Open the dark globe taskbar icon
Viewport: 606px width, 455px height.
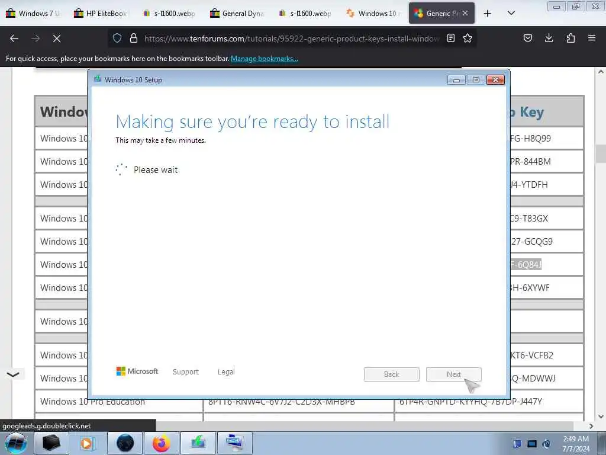pyautogui.click(x=125, y=443)
